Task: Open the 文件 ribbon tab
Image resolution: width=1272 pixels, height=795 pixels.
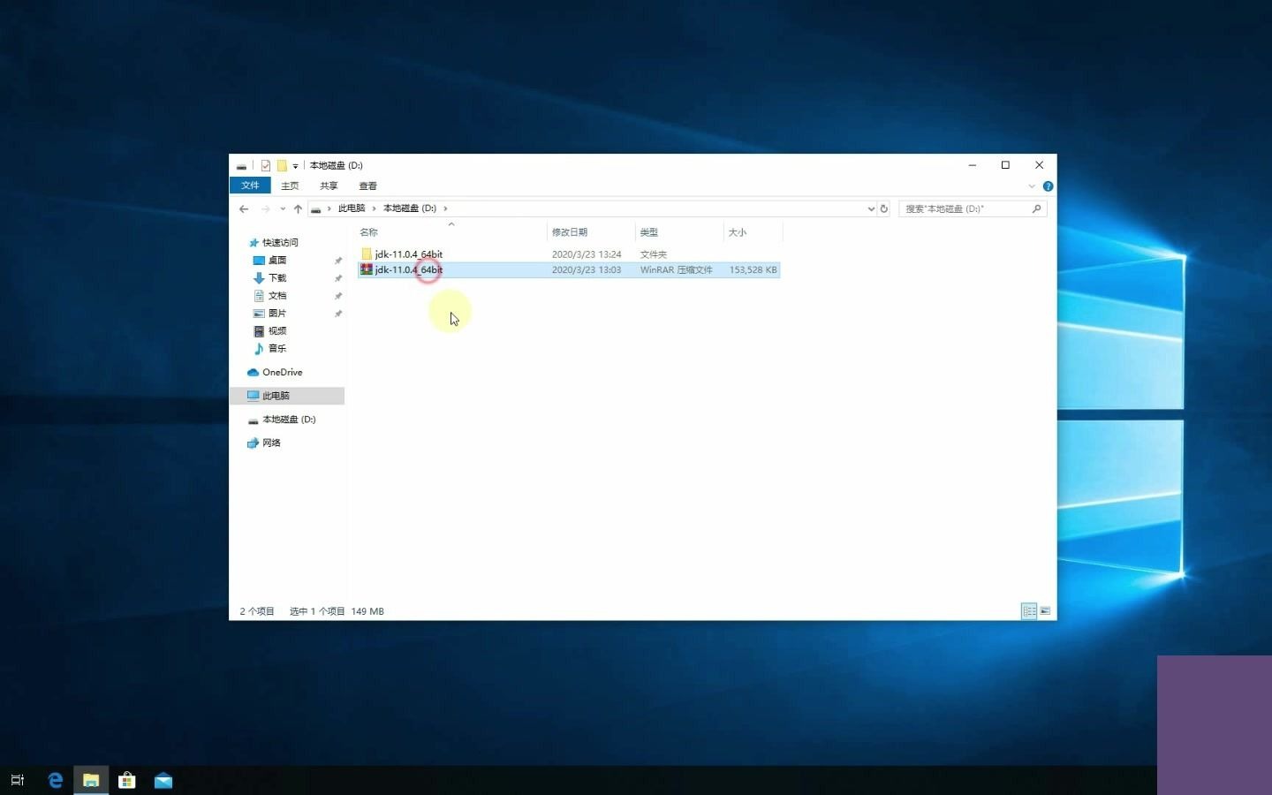Action: [250, 185]
